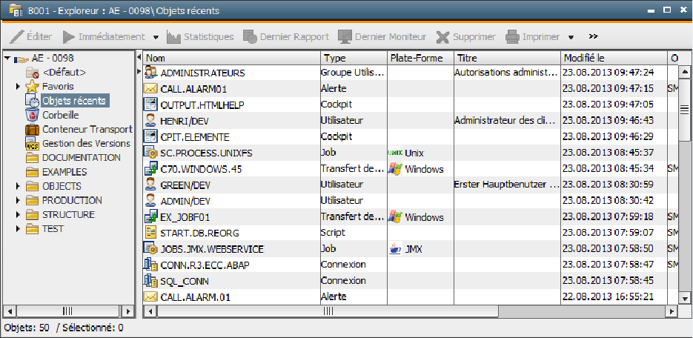Collapse the AE - 0098 root node
Screen dimensions: 693x338
click(7, 59)
